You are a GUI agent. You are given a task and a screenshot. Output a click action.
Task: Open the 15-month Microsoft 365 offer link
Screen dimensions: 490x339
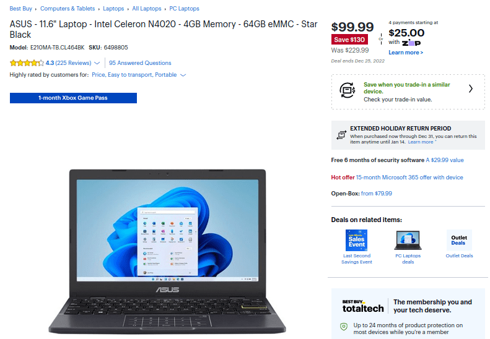pyautogui.click(x=409, y=178)
